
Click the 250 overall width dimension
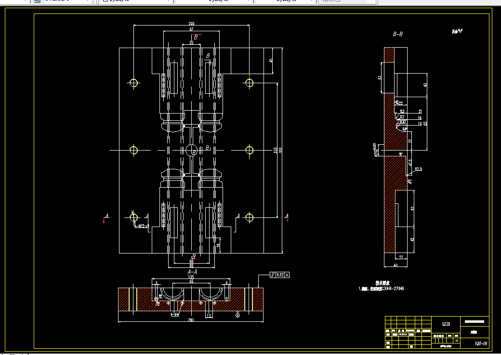pyautogui.click(x=191, y=320)
